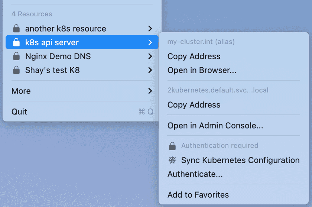Click lock icon next to Authentication required

pos(172,146)
